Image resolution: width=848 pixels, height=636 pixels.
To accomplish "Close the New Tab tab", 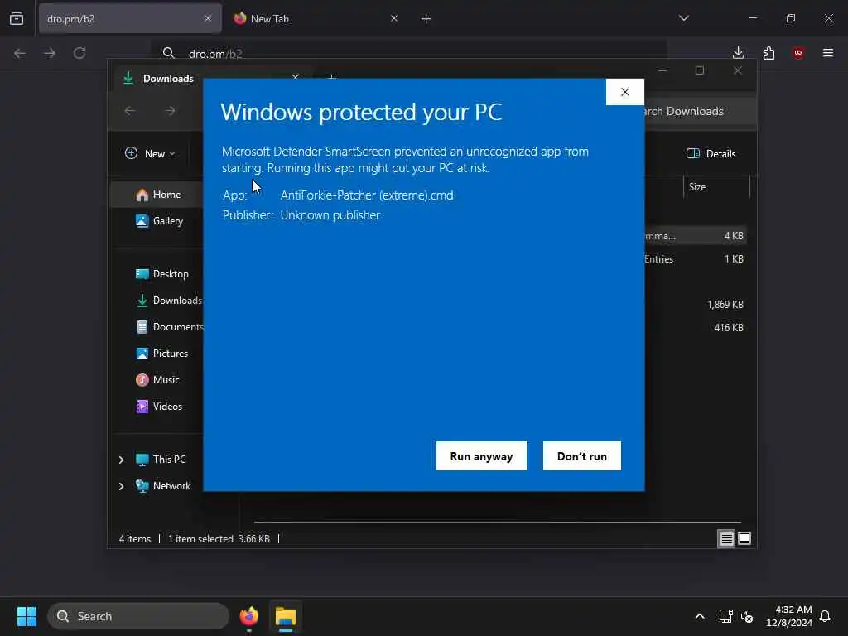I will click(393, 18).
